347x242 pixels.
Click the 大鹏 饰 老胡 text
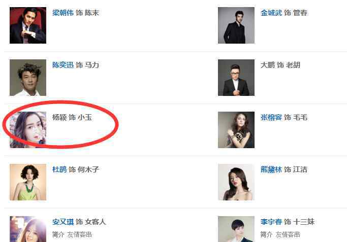280,65
